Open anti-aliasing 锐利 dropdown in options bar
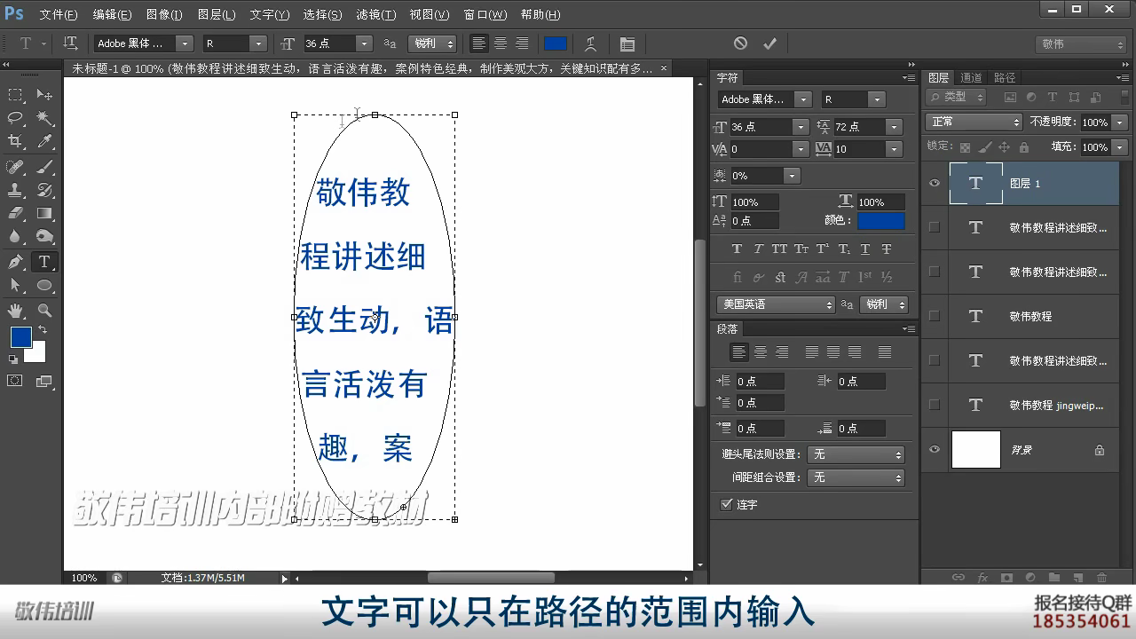 point(432,43)
